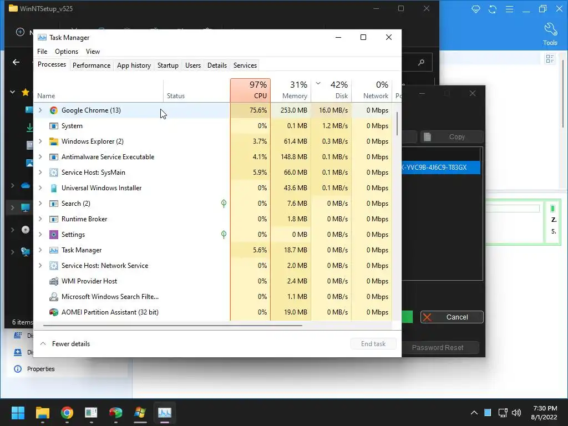Switch to the Services tab
The height and width of the screenshot is (426, 568).
click(245, 65)
